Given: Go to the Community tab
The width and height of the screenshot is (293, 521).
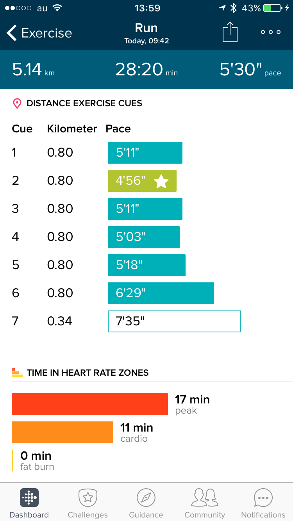Looking at the screenshot, I should coord(205,503).
